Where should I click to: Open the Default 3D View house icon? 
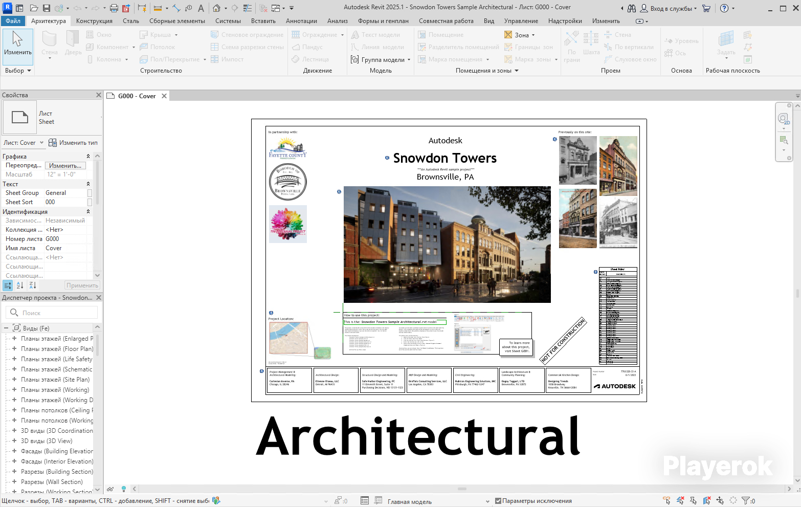coord(217,8)
